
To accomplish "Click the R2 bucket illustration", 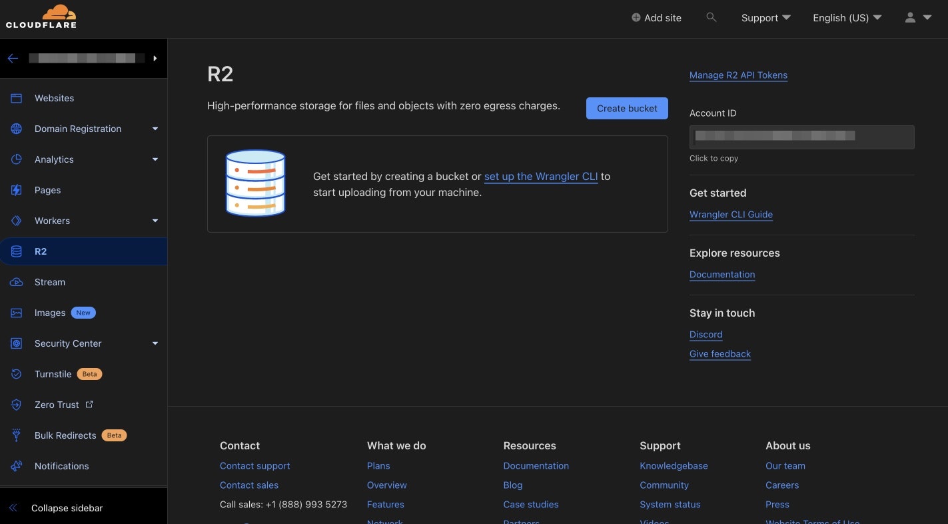I will [x=255, y=183].
